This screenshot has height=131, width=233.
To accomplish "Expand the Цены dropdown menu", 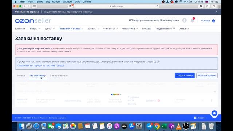I will click(50, 29).
